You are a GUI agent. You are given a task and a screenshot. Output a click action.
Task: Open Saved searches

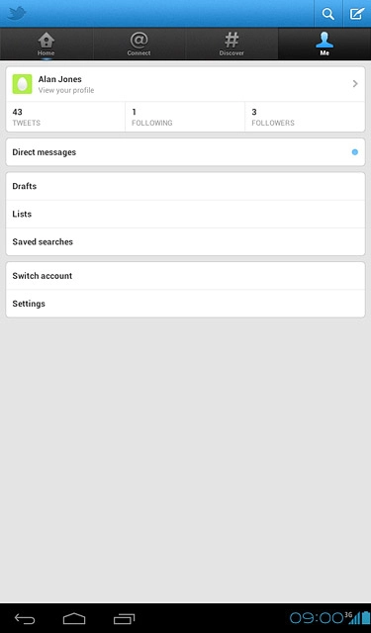[x=185, y=241]
